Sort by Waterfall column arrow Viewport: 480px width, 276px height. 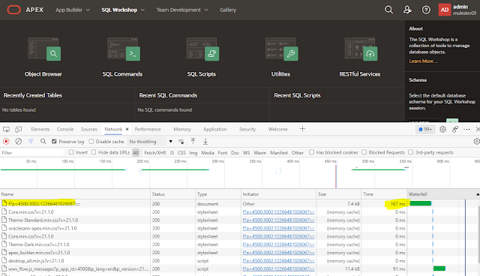(x=478, y=194)
